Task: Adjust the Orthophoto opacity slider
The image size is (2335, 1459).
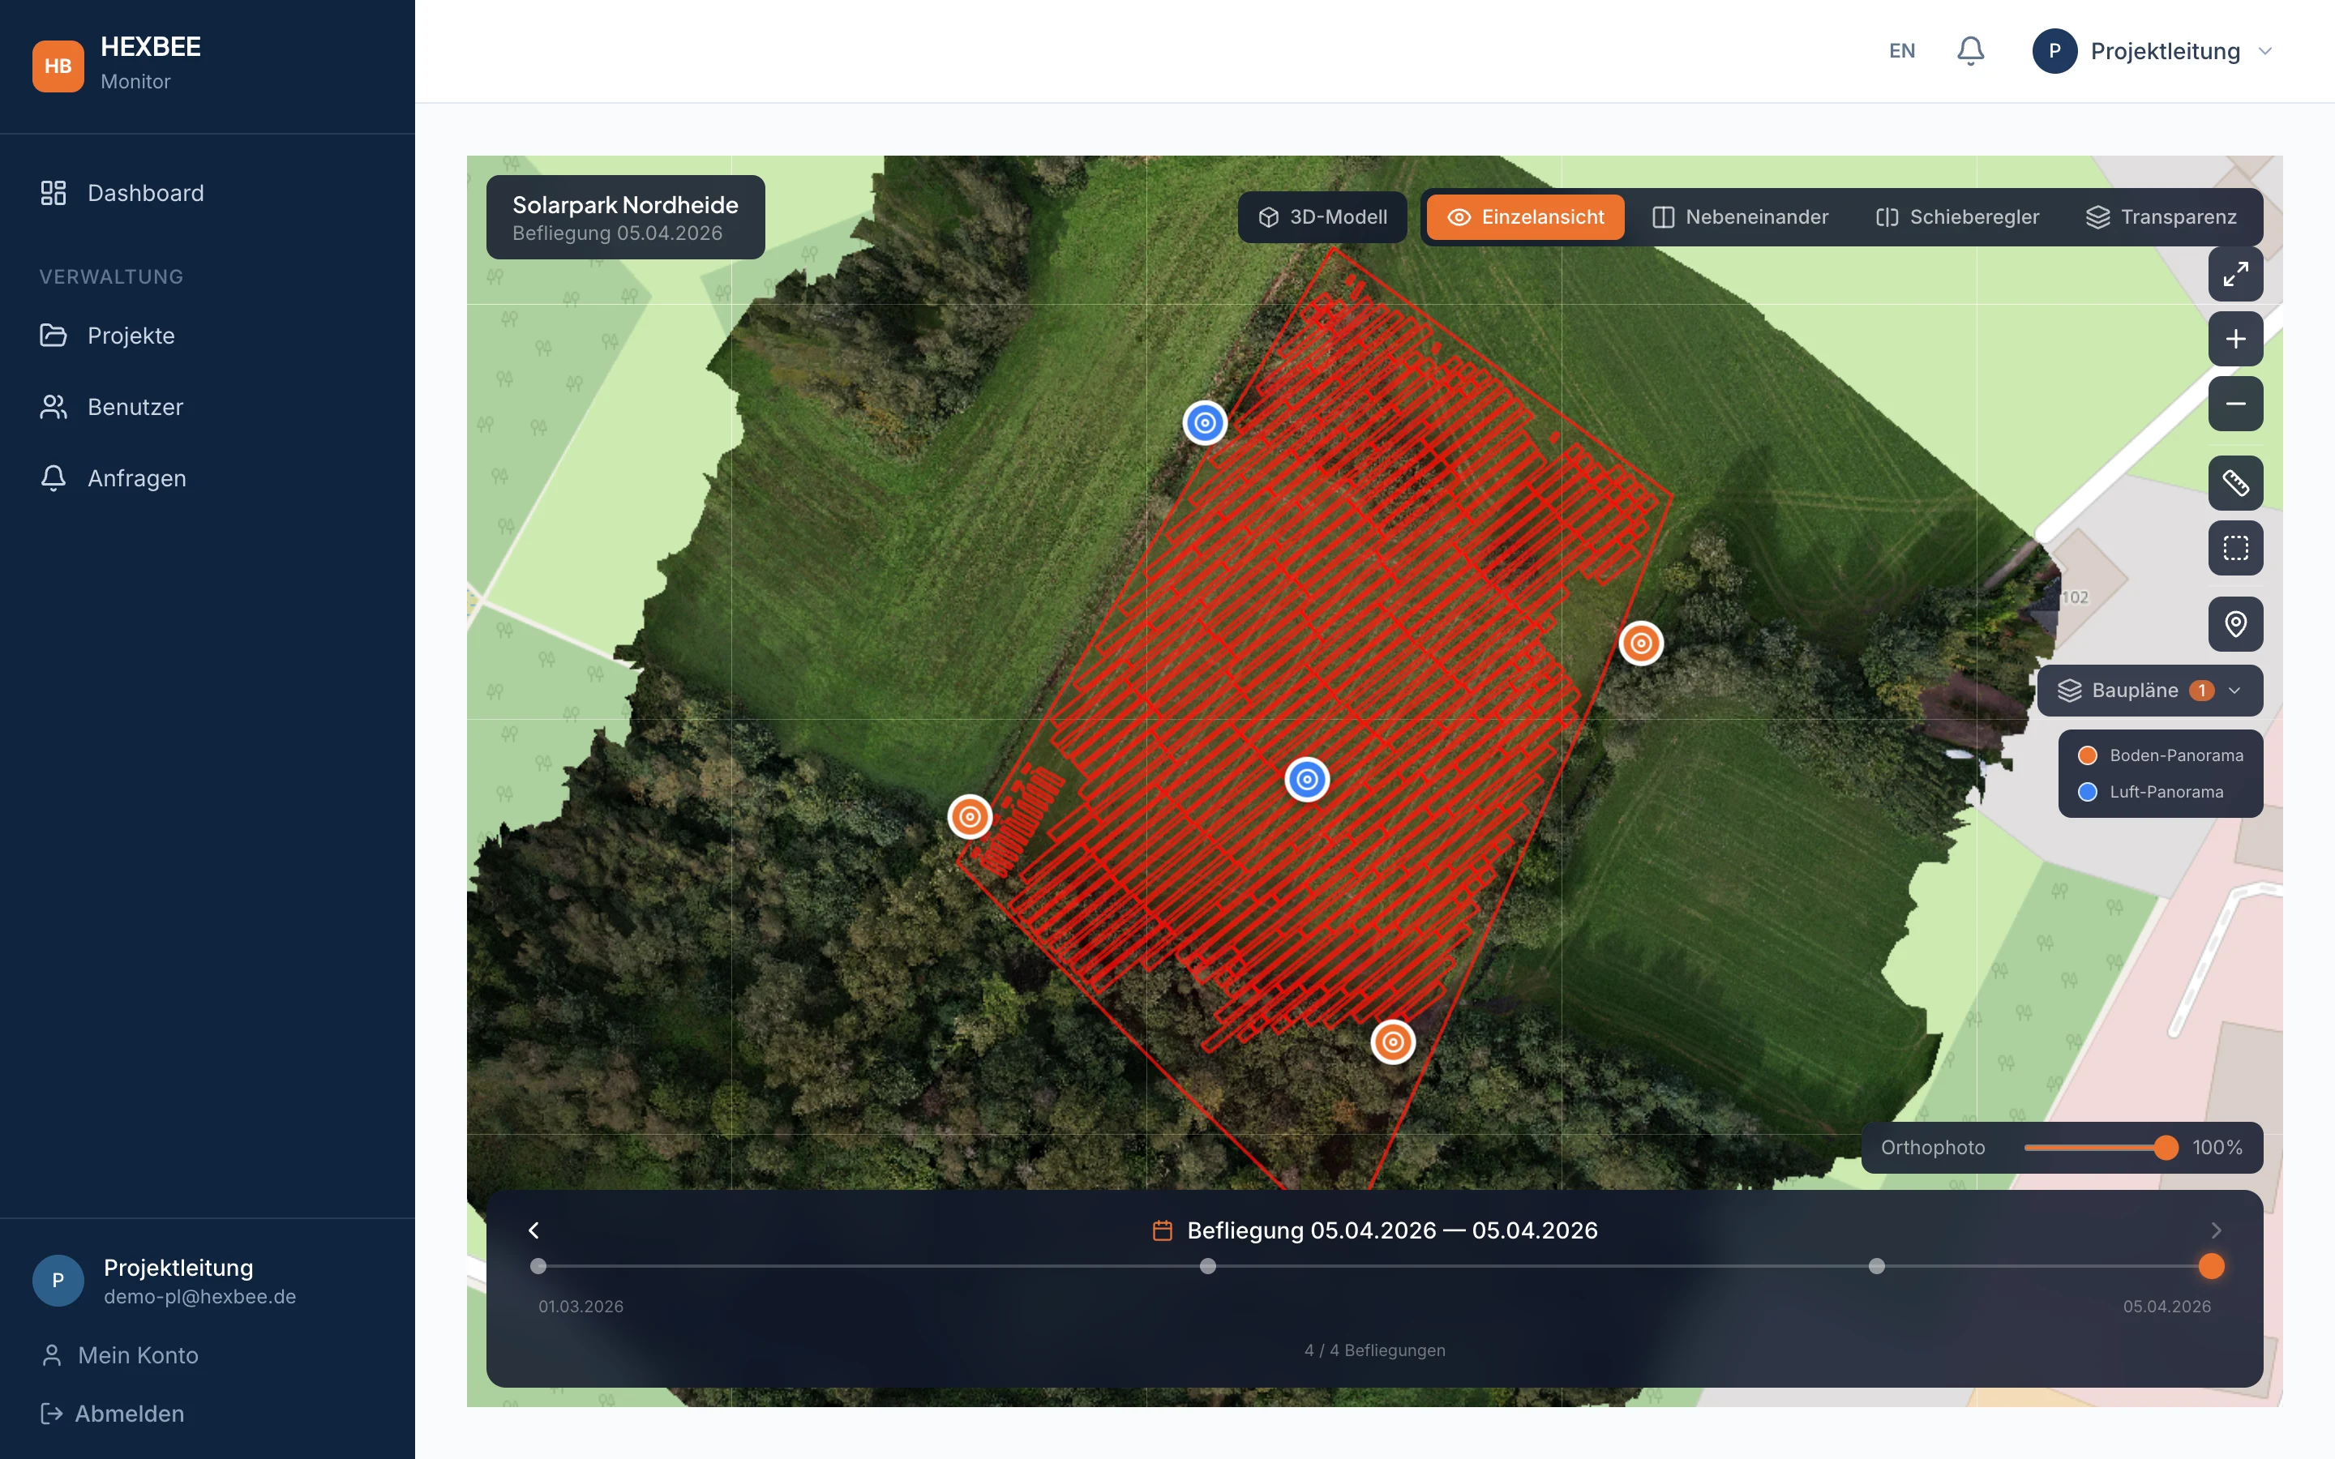Action: [x=2166, y=1147]
